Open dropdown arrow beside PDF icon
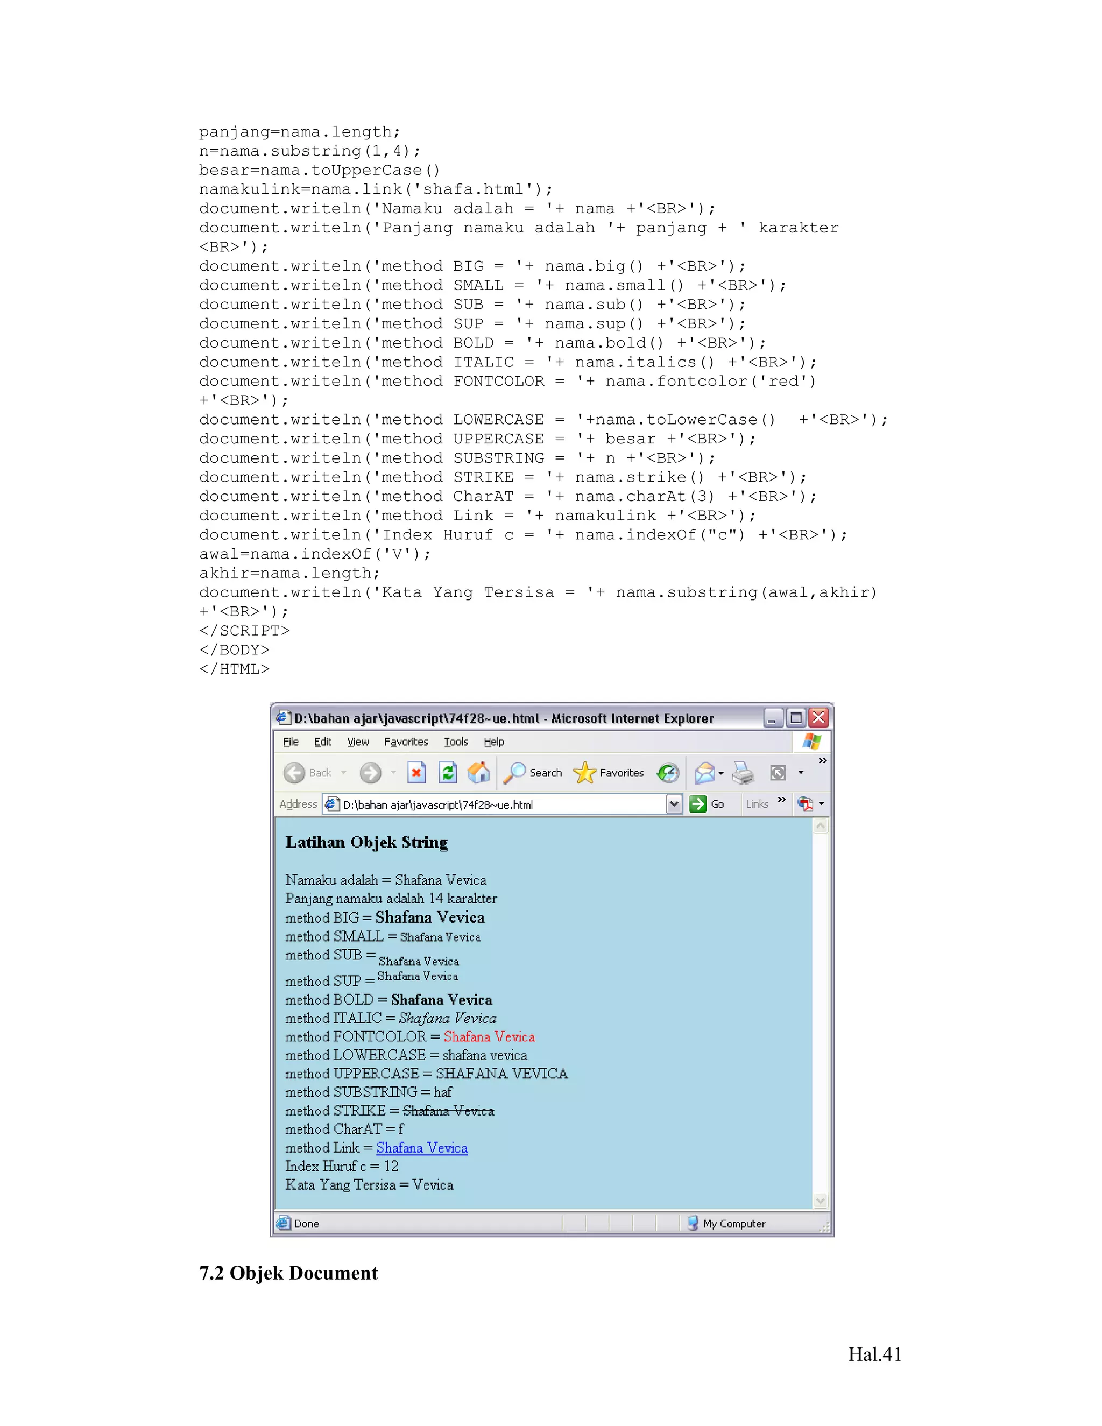This screenshot has height=1426, width=1102. (821, 804)
